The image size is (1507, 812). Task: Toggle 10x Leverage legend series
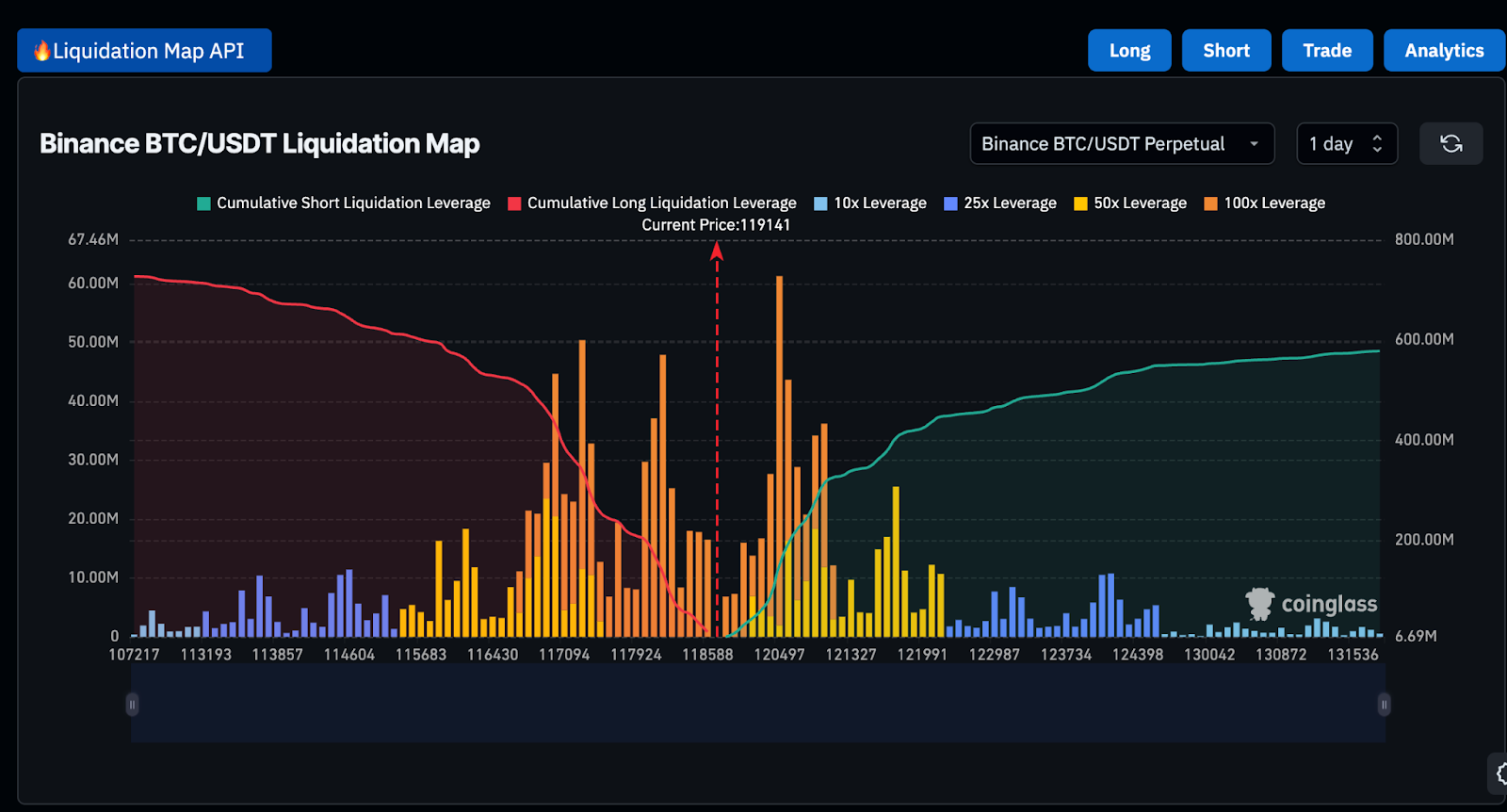[869, 203]
